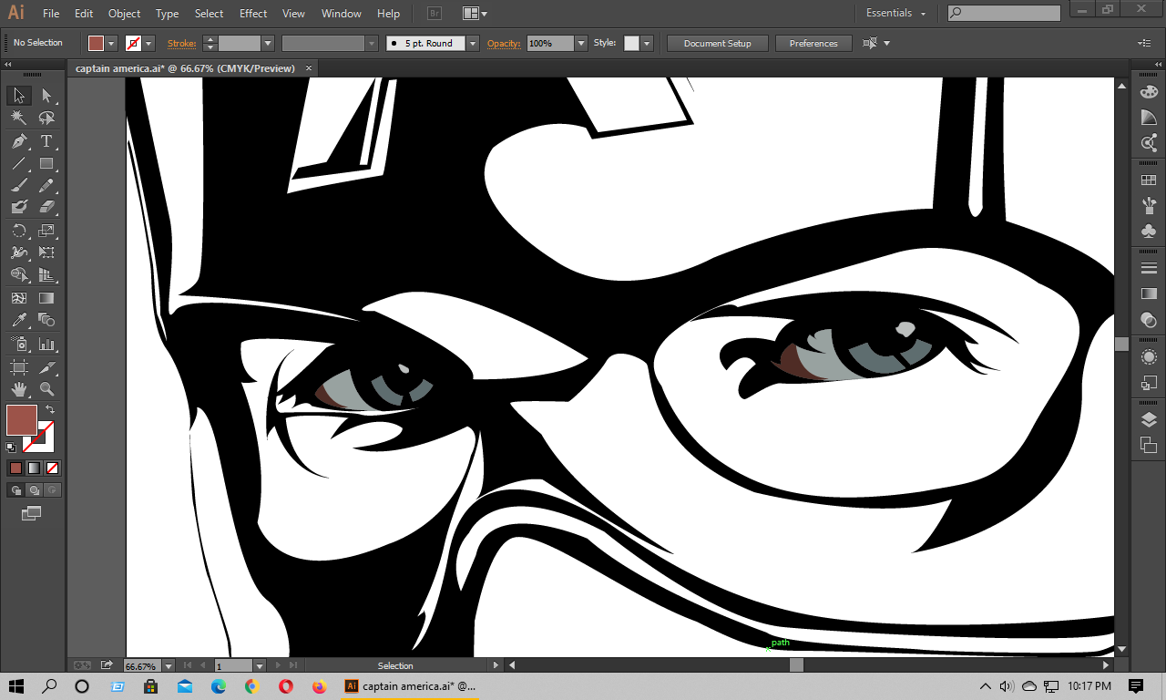
Task: Select the Magic Wand tool
Action: pyautogui.click(x=19, y=118)
